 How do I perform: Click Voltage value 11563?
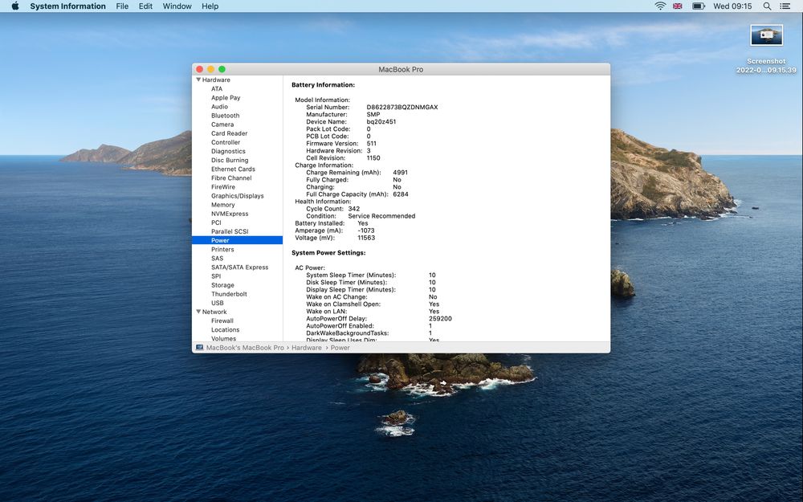(366, 238)
